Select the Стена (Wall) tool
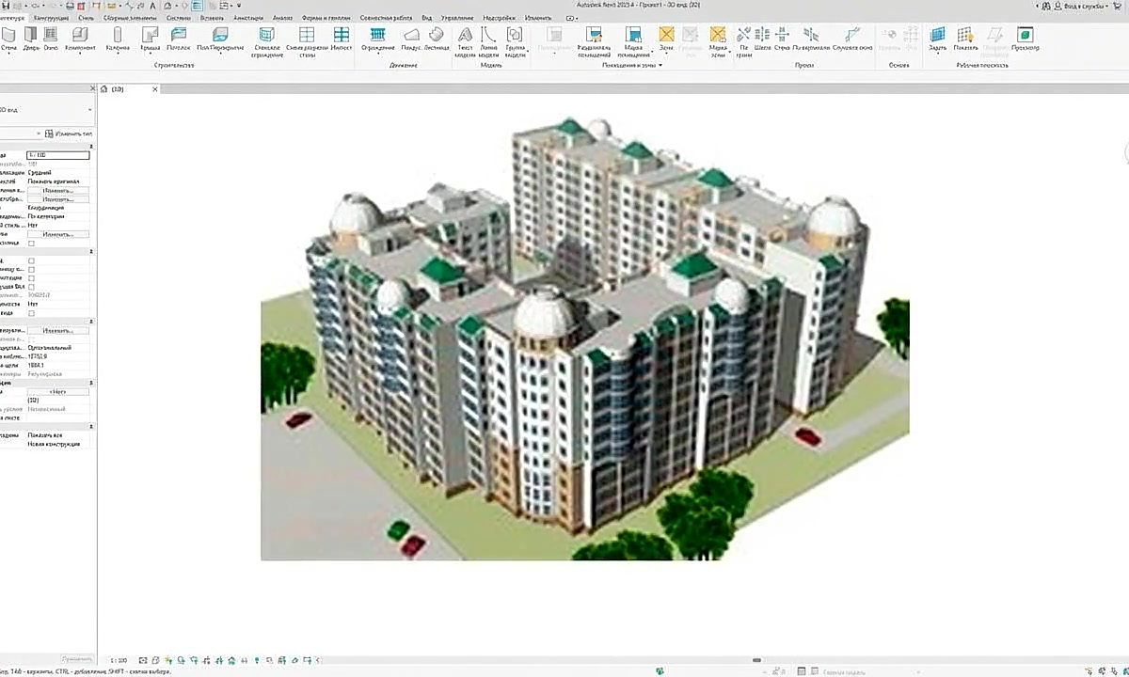The width and height of the screenshot is (1129, 677). pos(8,39)
